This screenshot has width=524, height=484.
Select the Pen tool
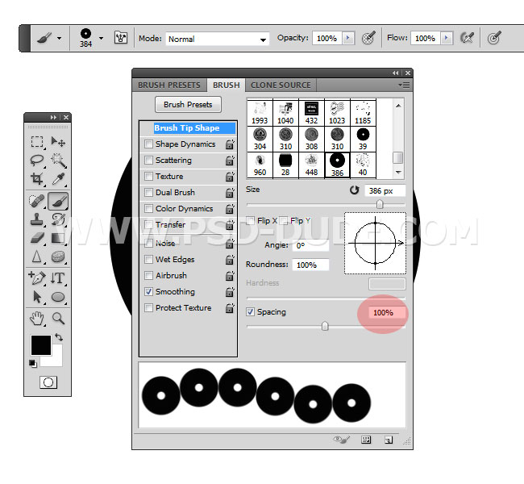(x=37, y=278)
